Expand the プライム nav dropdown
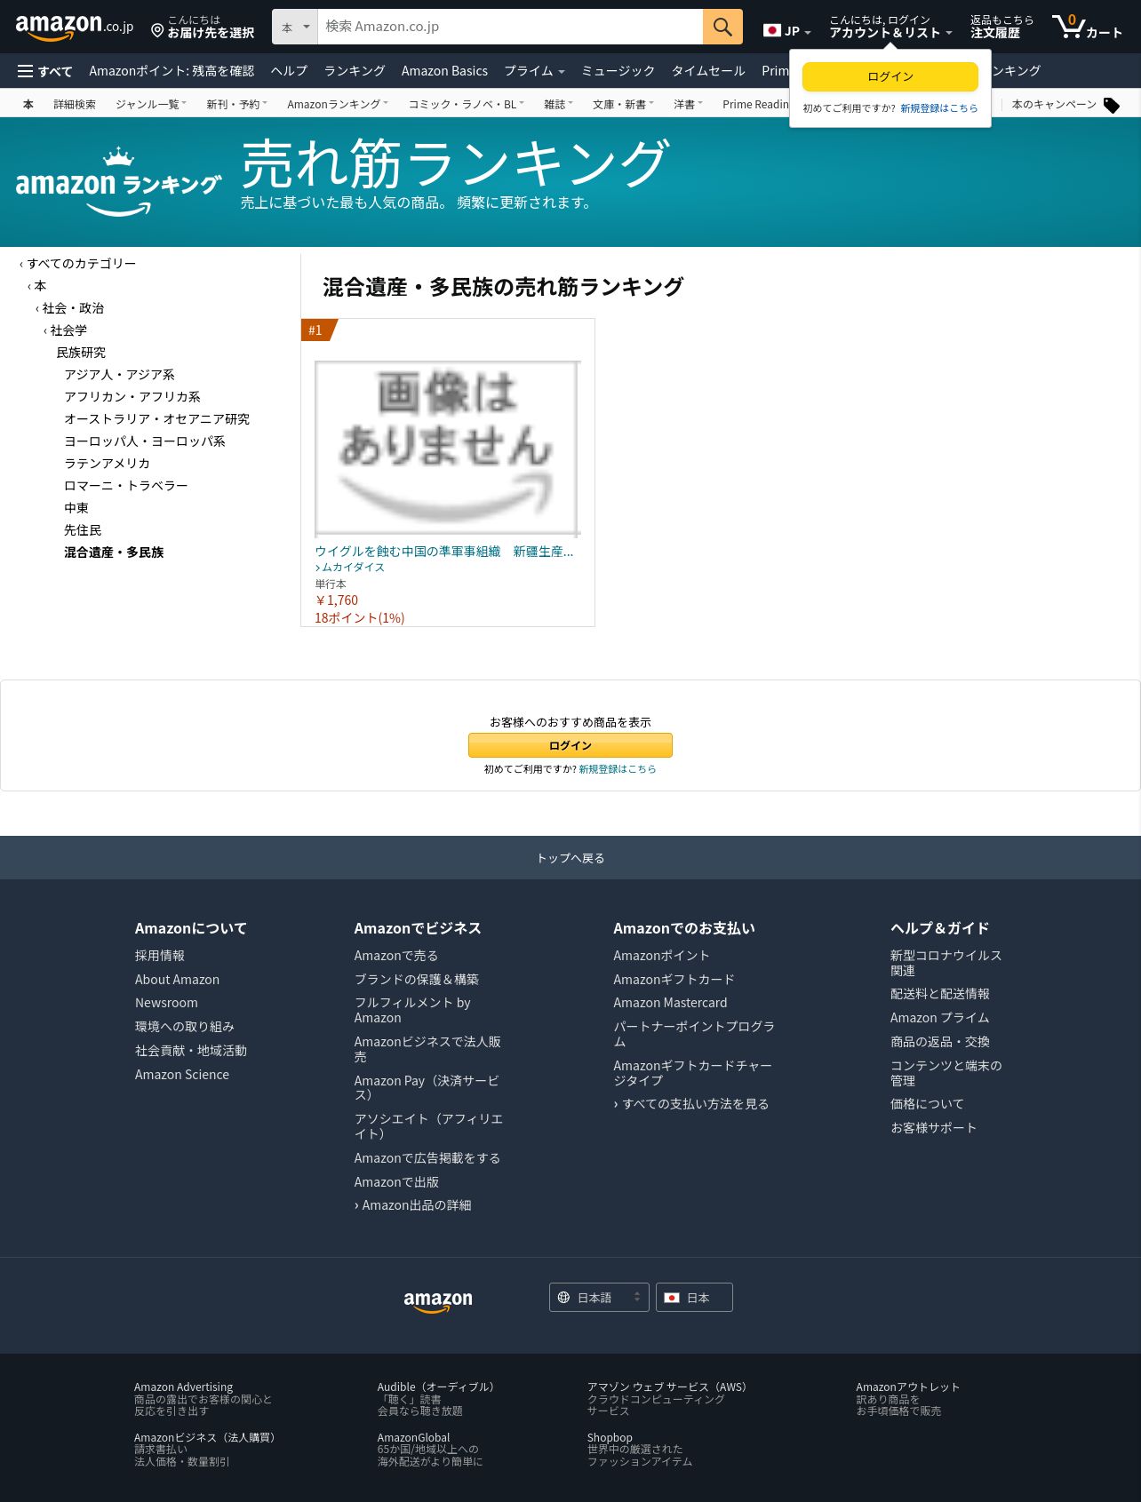Screen dimensions: 1141x1502 (x=534, y=71)
